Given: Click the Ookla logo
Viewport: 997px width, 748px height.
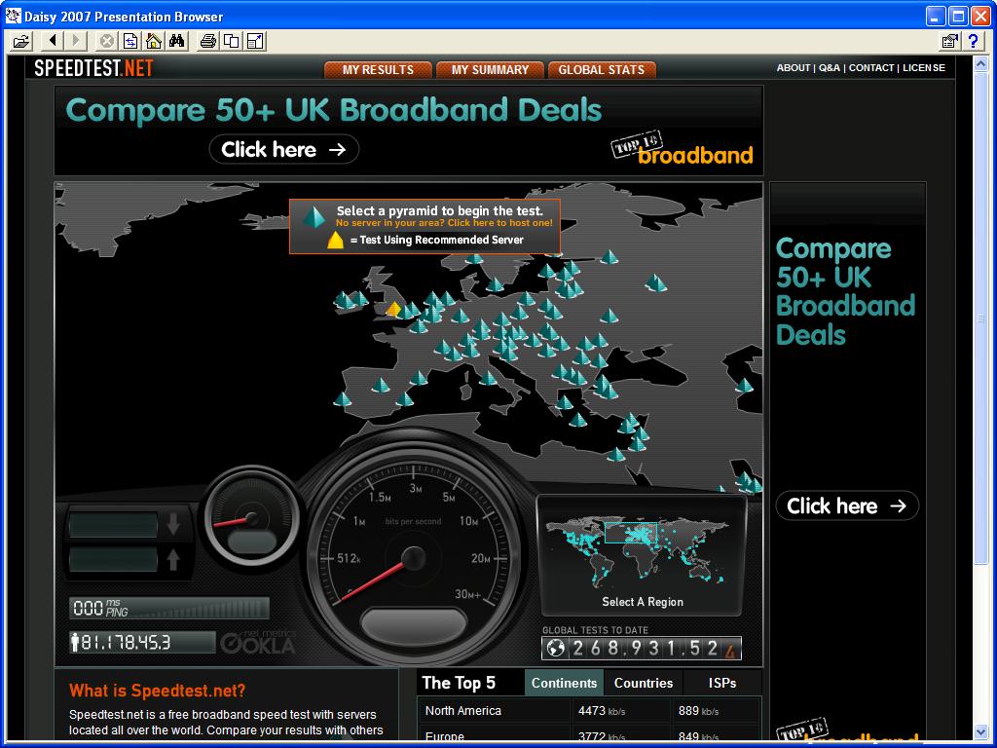Looking at the screenshot, I should pos(258,642).
